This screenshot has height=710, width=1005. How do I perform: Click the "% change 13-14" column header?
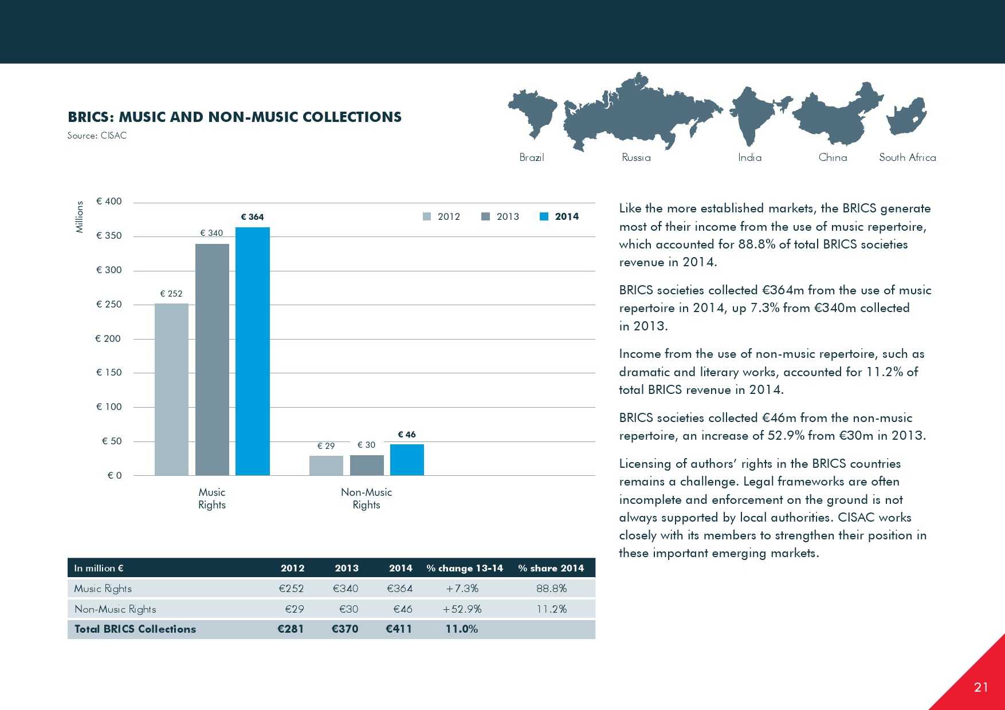click(x=465, y=568)
